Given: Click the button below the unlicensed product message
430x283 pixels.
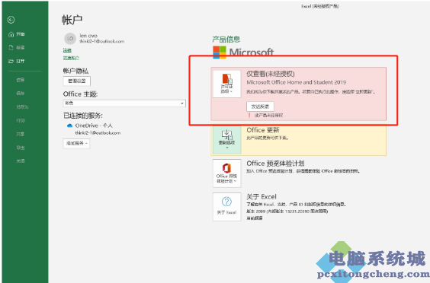Looking at the screenshot, I should pyautogui.click(x=260, y=107).
